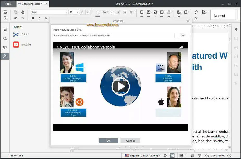
Task: Close the Document1.docx tab
Action: (46, 4)
